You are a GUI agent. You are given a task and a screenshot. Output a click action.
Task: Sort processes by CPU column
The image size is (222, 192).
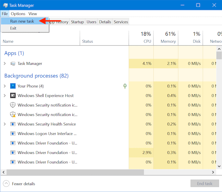[x=141, y=38]
